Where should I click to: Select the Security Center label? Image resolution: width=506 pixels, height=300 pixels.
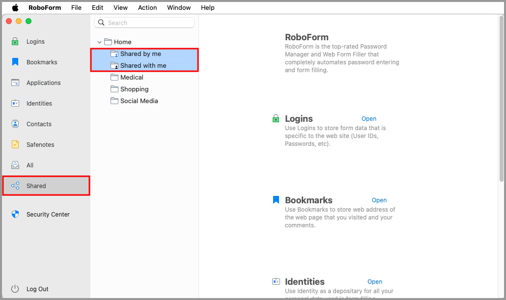(x=48, y=215)
